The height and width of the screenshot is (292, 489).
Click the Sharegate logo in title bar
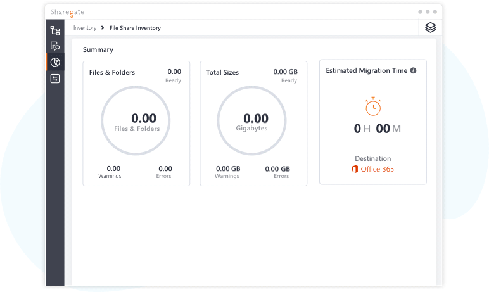pos(68,12)
